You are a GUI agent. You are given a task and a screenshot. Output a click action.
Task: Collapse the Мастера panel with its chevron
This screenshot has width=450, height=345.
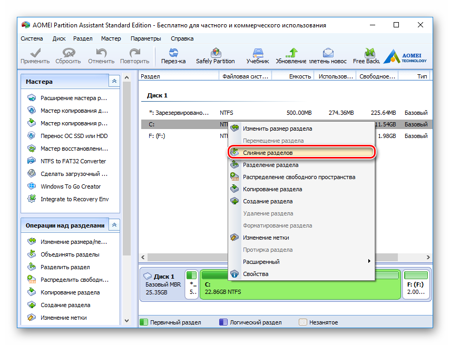pos(114,81)
